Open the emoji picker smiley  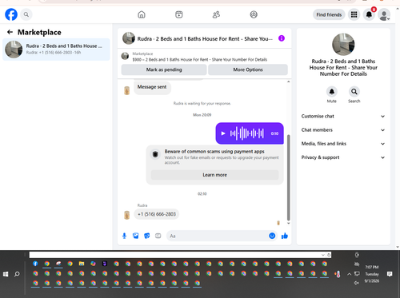(272, 236)
